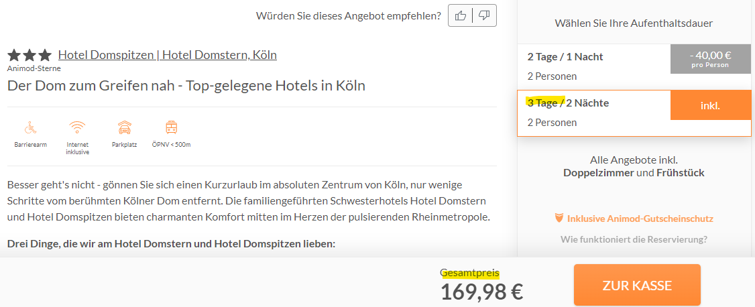Select the 3 Tage / 2 Nächte option
The image size is (755, 307).
(634, 113)
